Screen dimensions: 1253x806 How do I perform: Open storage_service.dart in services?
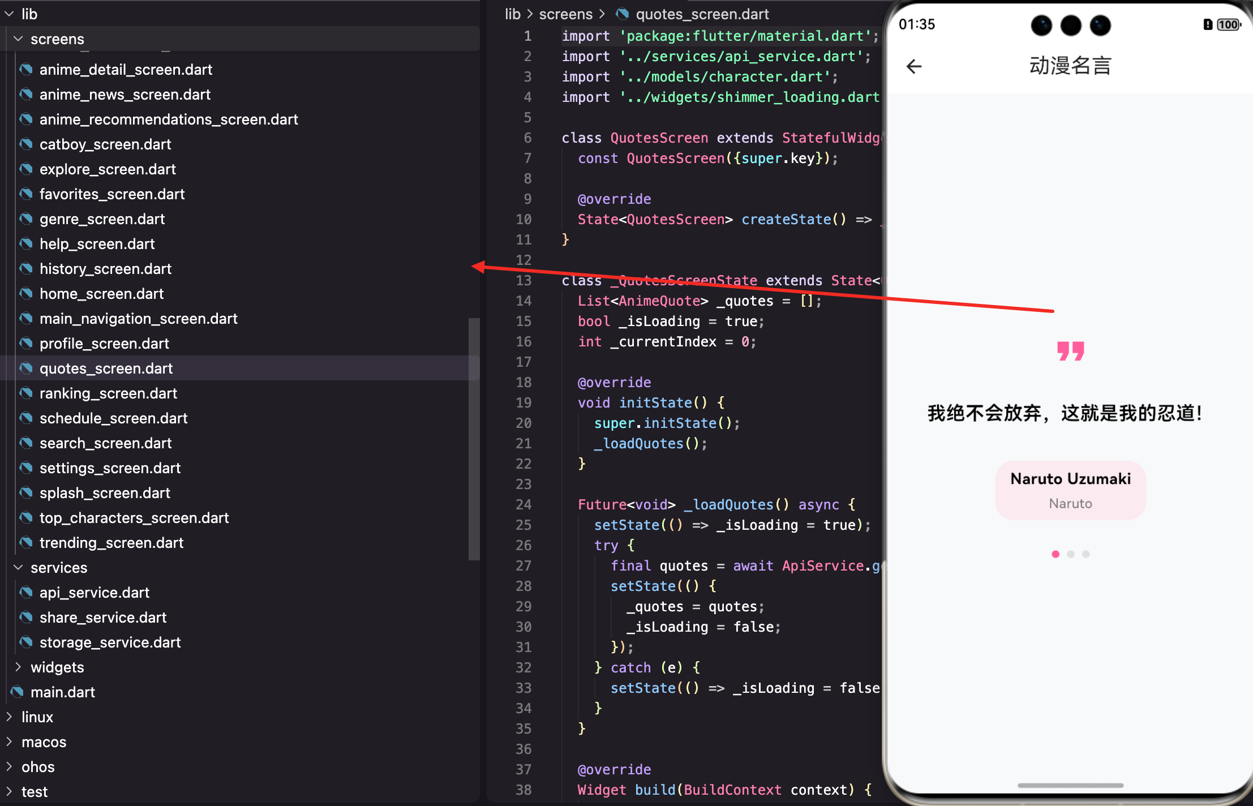coord(110,642)
